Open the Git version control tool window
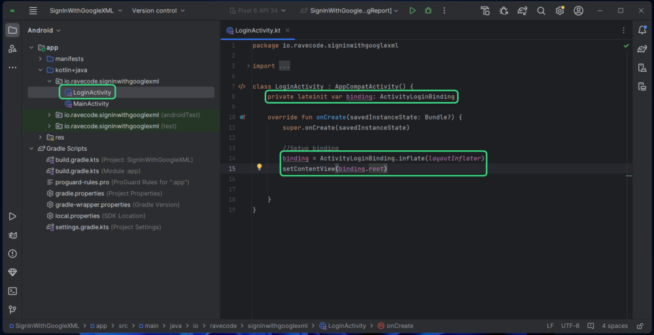The height and width of the screenshot is (335, 654). coord(12,310)
